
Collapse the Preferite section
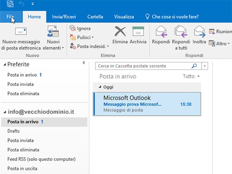coord(5,64)
